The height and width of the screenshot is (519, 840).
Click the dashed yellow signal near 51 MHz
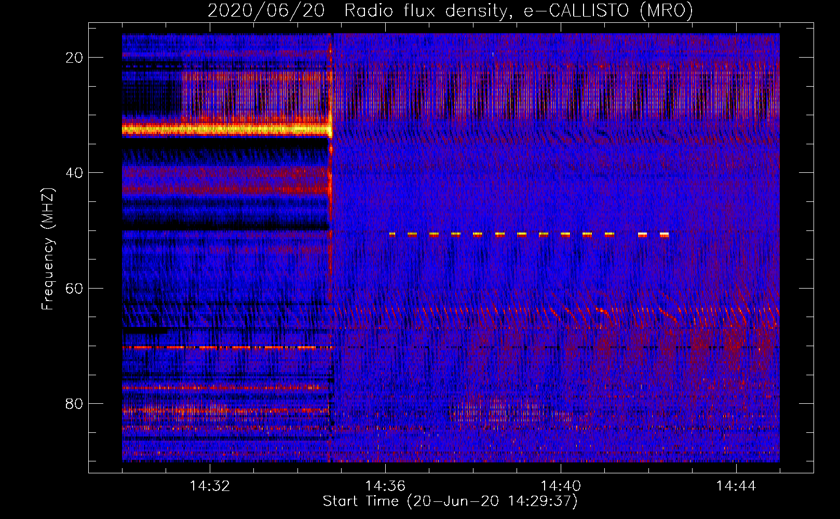pos(529,235)
